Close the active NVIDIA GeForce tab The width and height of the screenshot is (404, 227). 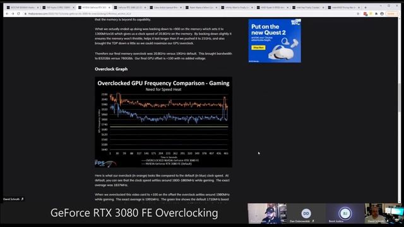[109, 8]
